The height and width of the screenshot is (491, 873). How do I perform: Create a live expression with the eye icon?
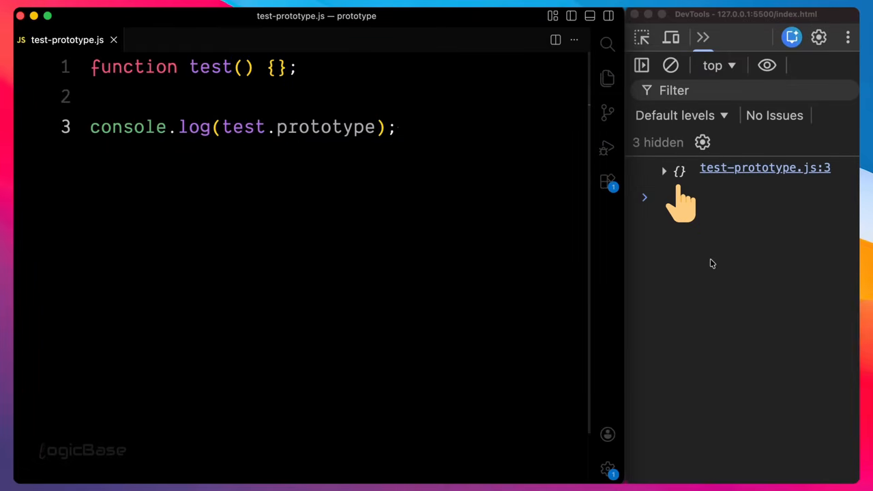pos(767,65)
